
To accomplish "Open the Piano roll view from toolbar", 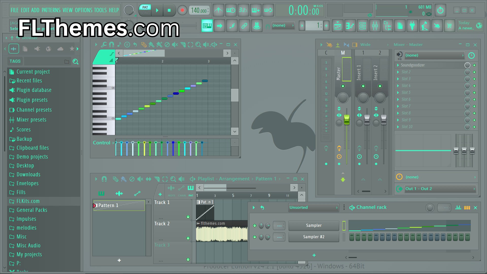I will (350, 26).
